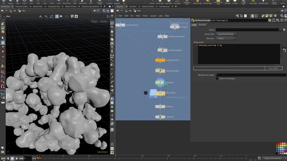
Task: Play the timeline forward
Action: click(17, 158)
